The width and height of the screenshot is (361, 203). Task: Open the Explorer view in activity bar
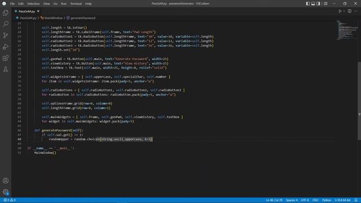pyautogui.click(x=6, y=13)
